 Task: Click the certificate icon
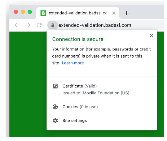pyautogui.click(x=55, y=86)
